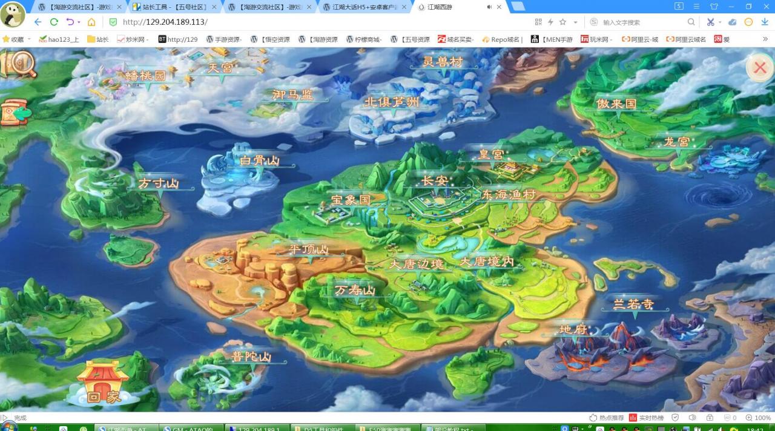Bookmark this page with the star icon
This screenshot has width=775, height=431.
click(x=563, y=22)
